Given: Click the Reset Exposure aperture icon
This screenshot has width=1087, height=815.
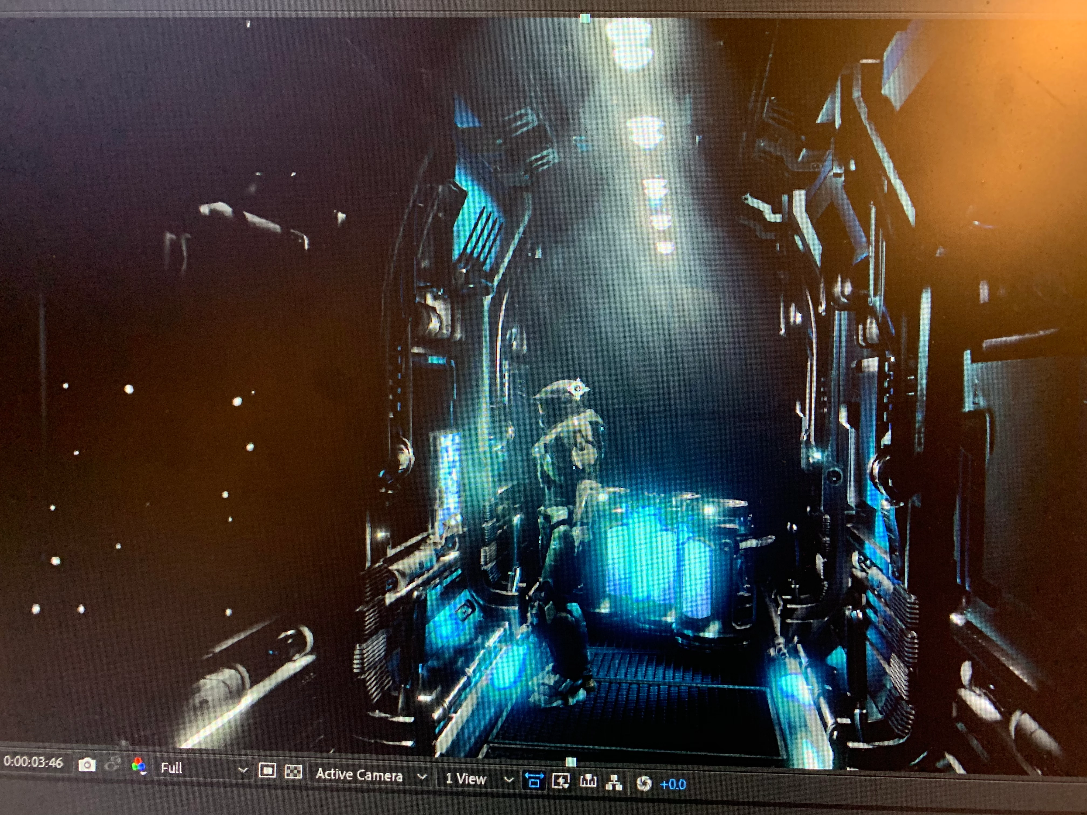Looking at the screenshot, I should 644,783.
